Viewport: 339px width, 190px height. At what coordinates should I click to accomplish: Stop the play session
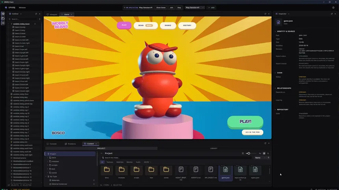pos(179,7)
